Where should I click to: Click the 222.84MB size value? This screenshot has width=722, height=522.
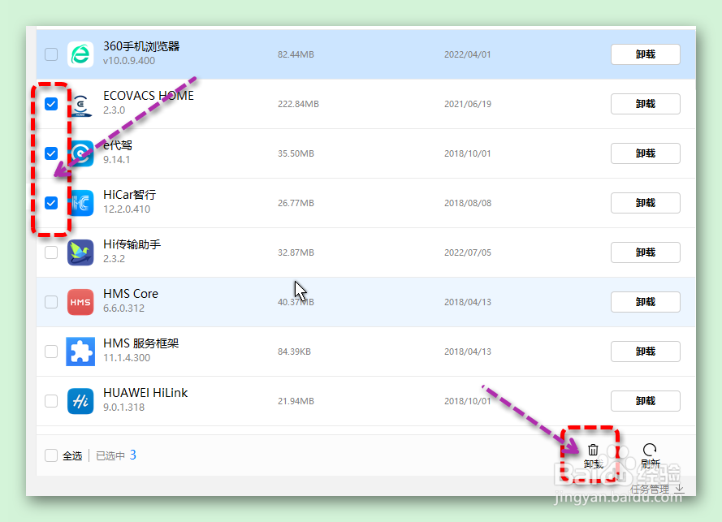(x=298, y=104)
